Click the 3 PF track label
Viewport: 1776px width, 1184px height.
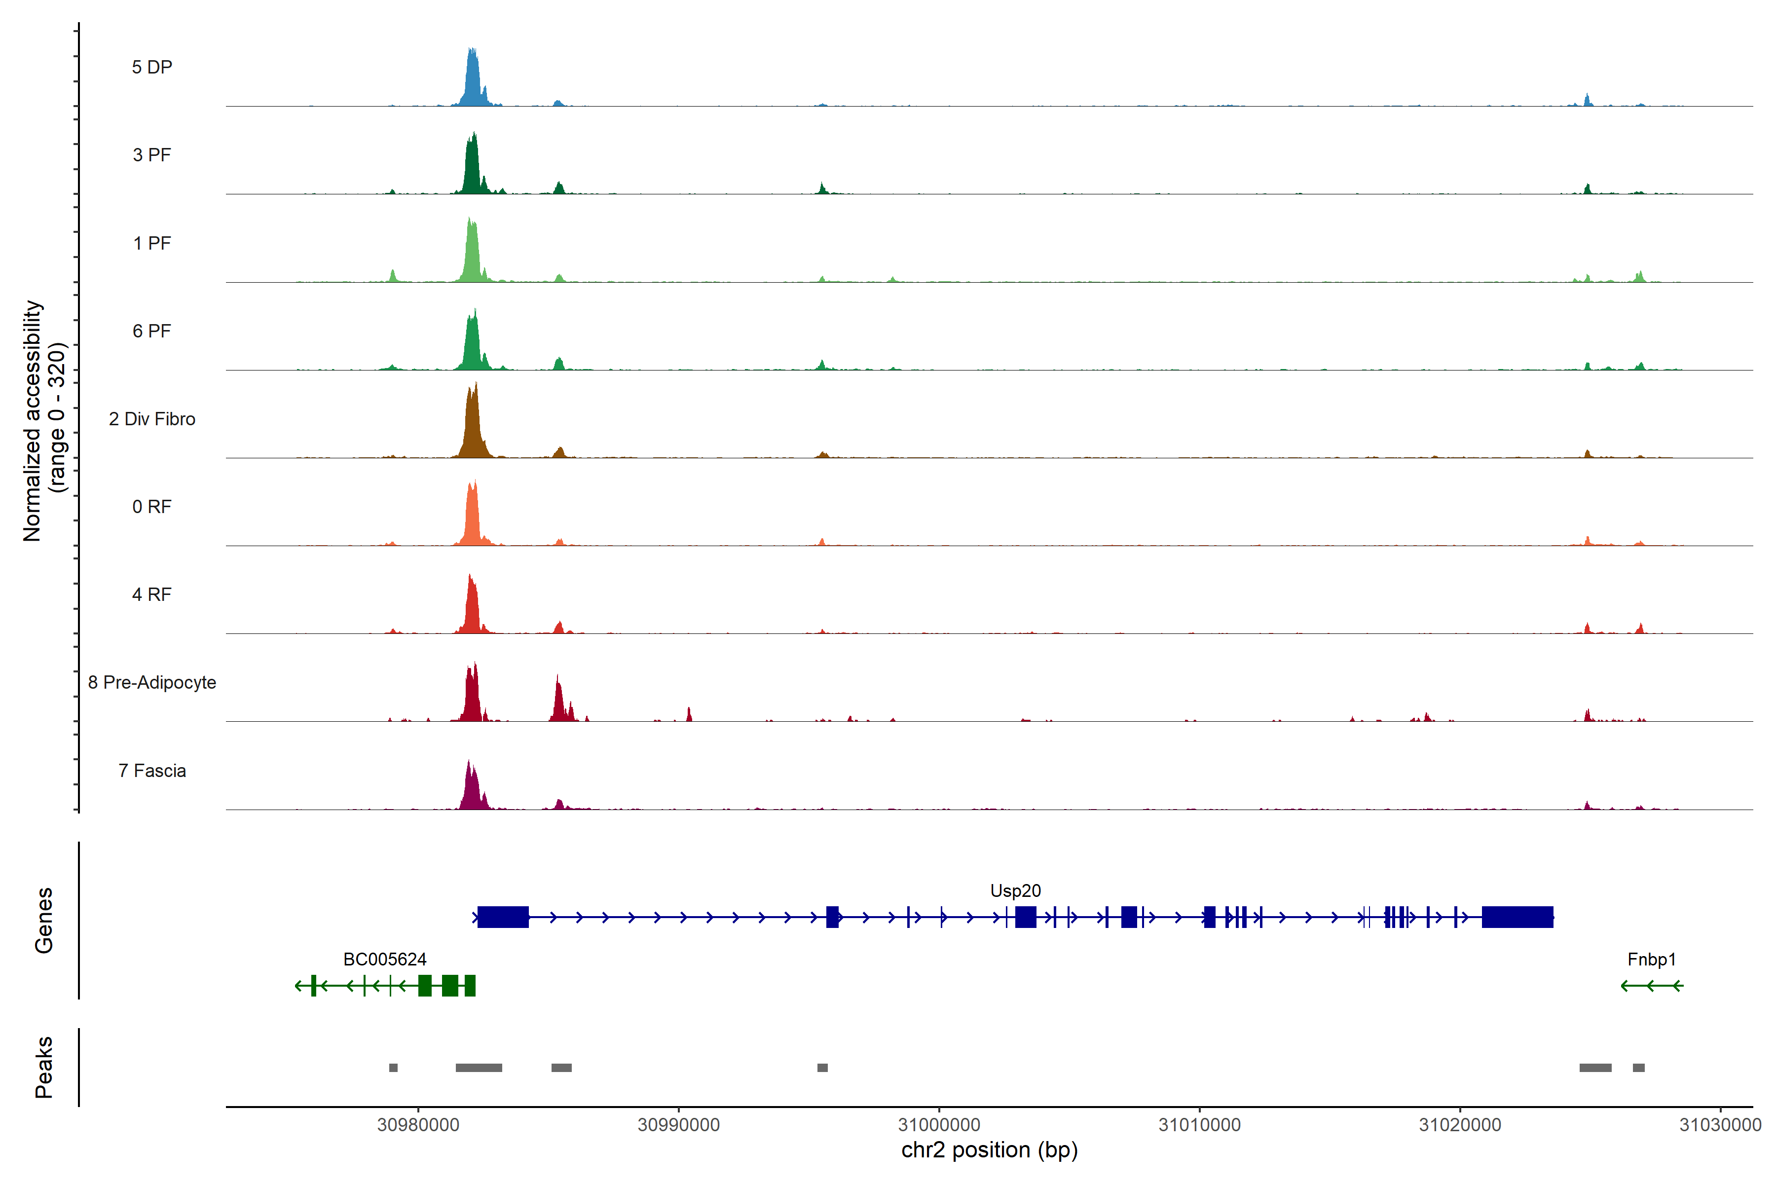pyautogui.click(x=152, y=155)
